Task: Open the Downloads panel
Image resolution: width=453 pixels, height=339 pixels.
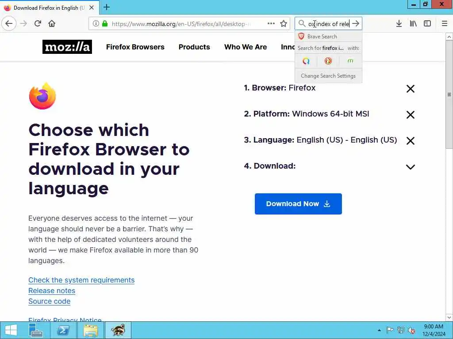Action: tap(399, 23)
